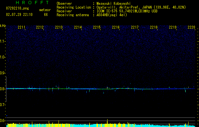Click the 0.6 kHz axis label
Image resolution: width=199 pixels, height=127 pixels.
point(3,121)
